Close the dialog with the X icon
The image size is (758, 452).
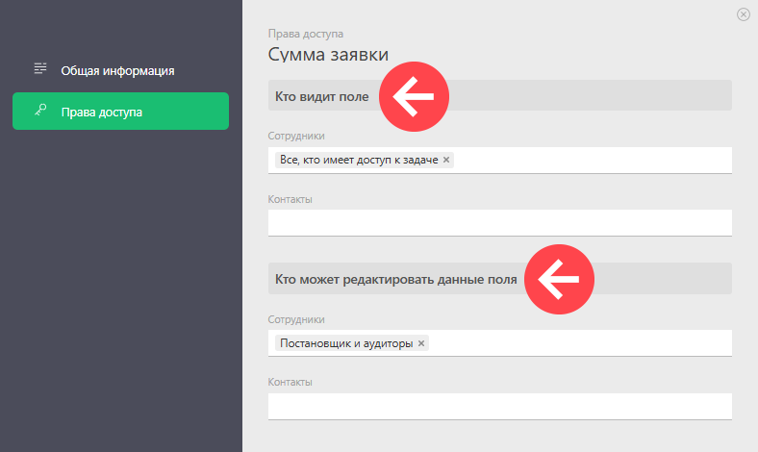pyautogui.click(x=743, y=14)
